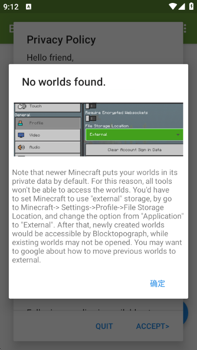Click Clear Account Sign in Data
Image resolution: width=197 pixels, height=350 pixels.
(134, 150)
